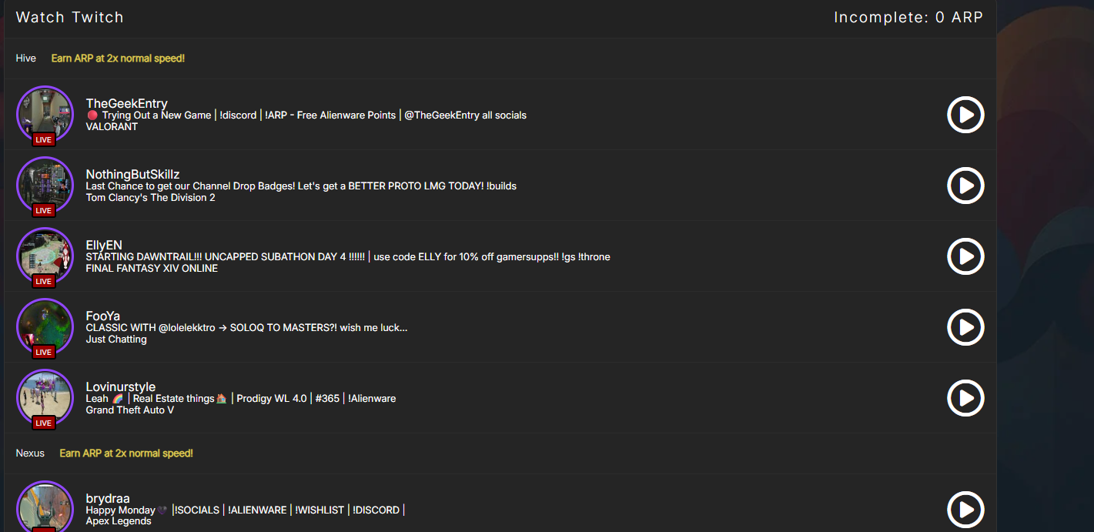Open the NothingButSkillz channel name
The height and width of the screenshot is (532, 1094).
(x=132, y=174)
